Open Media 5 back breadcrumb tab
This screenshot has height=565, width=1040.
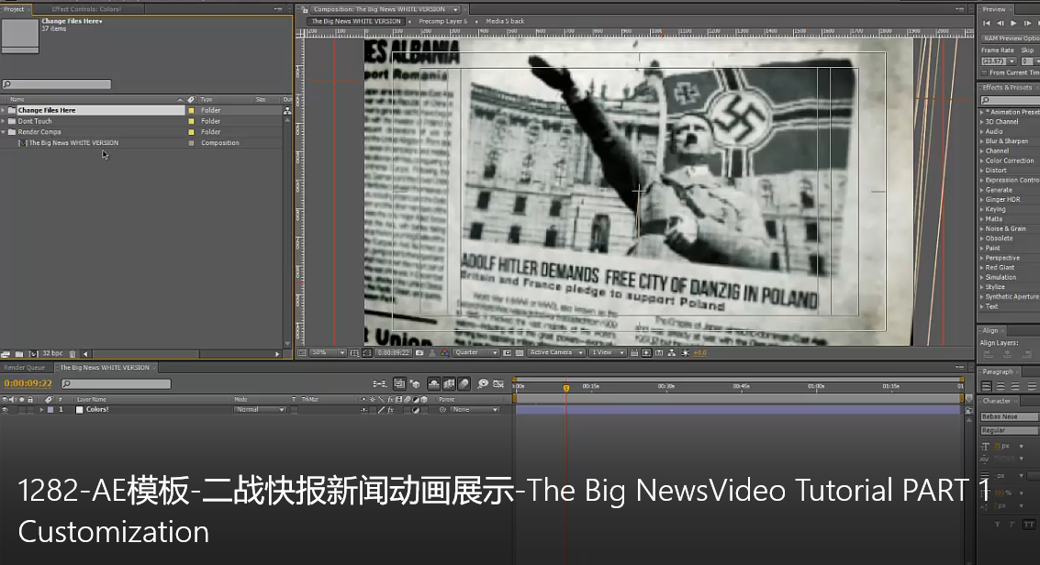pos(505,21)
